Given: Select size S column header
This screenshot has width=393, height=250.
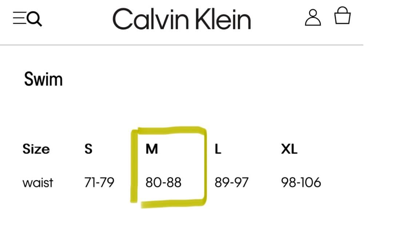Looking at the screenshot, I should click(x=88, y=149).
